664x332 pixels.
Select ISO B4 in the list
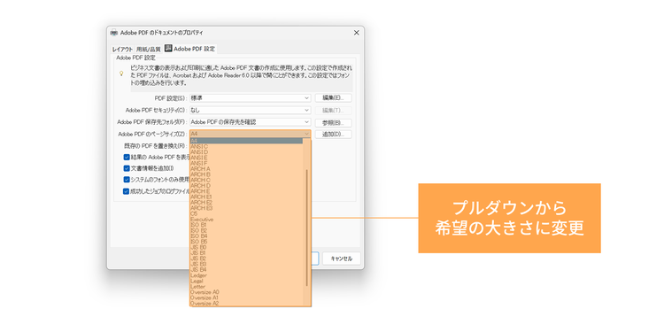point(246,235)
